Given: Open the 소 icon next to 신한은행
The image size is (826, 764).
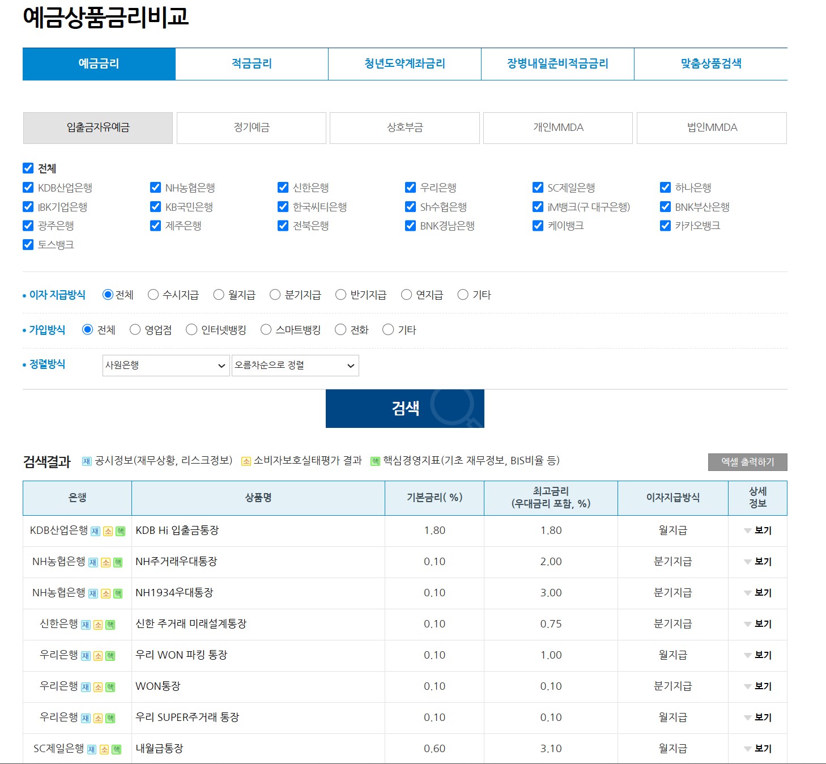Looking at the screenshot, I should point(98,625).
